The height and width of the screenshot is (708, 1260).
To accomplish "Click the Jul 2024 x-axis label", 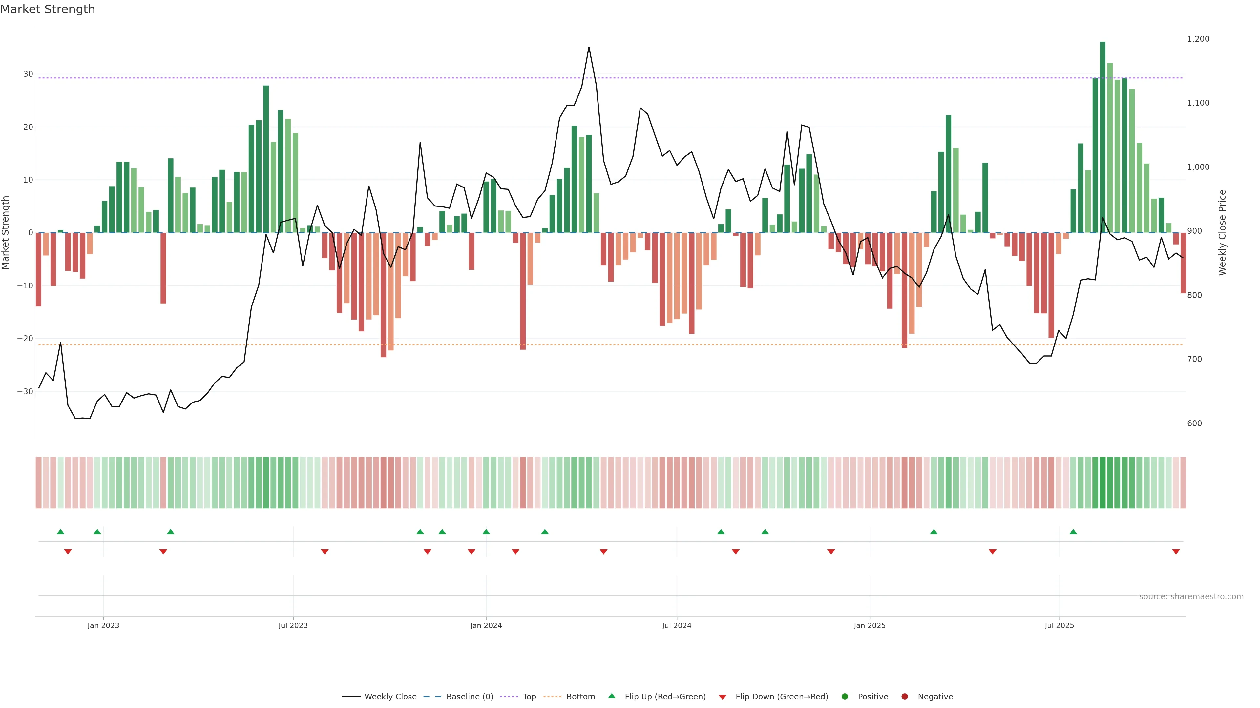I will tap(677, 625).
